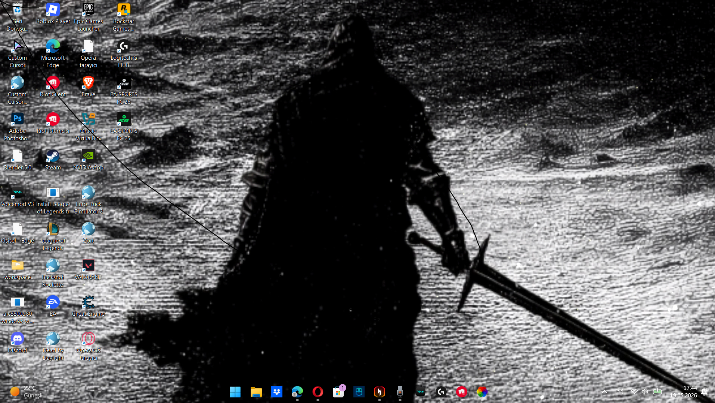Viewport: 715px width, 403px height.
Task: Open File Explorer from the taskbar
Action: tap(256, 392)
